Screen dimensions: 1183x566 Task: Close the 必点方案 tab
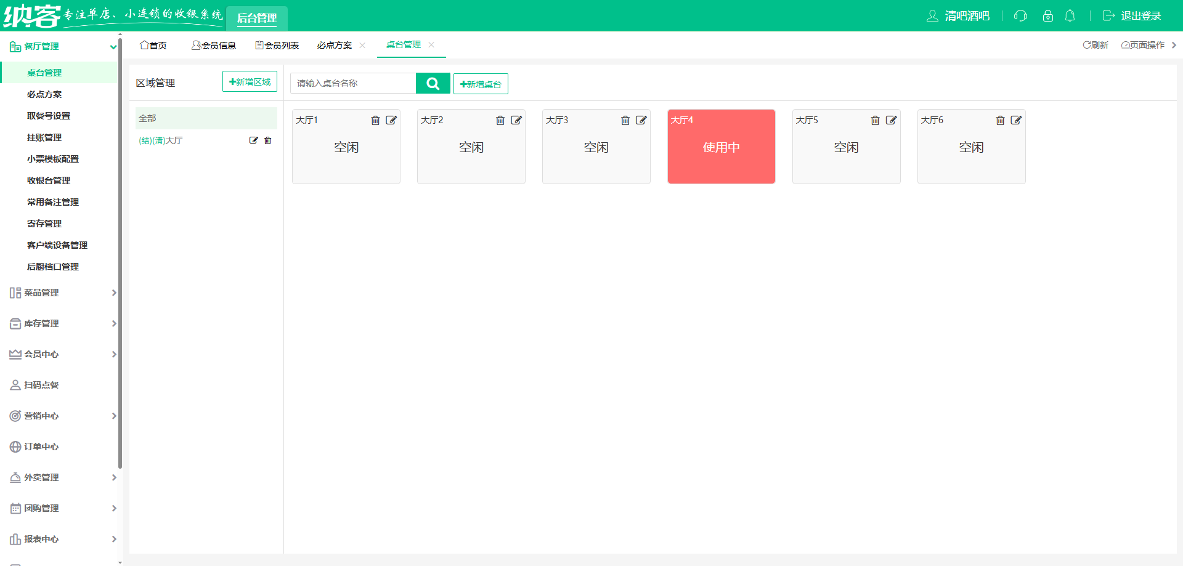pos(362,45)
